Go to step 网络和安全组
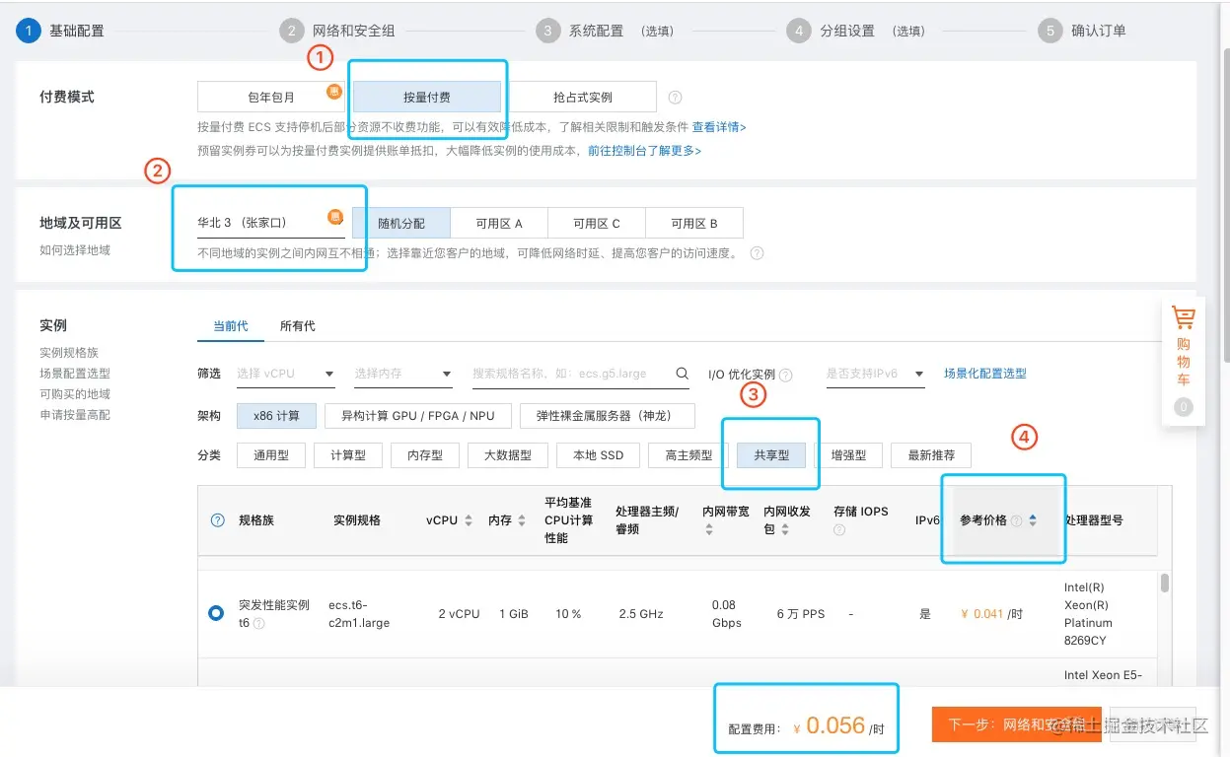The image size is (1230, 757). (x=337, y=31)
